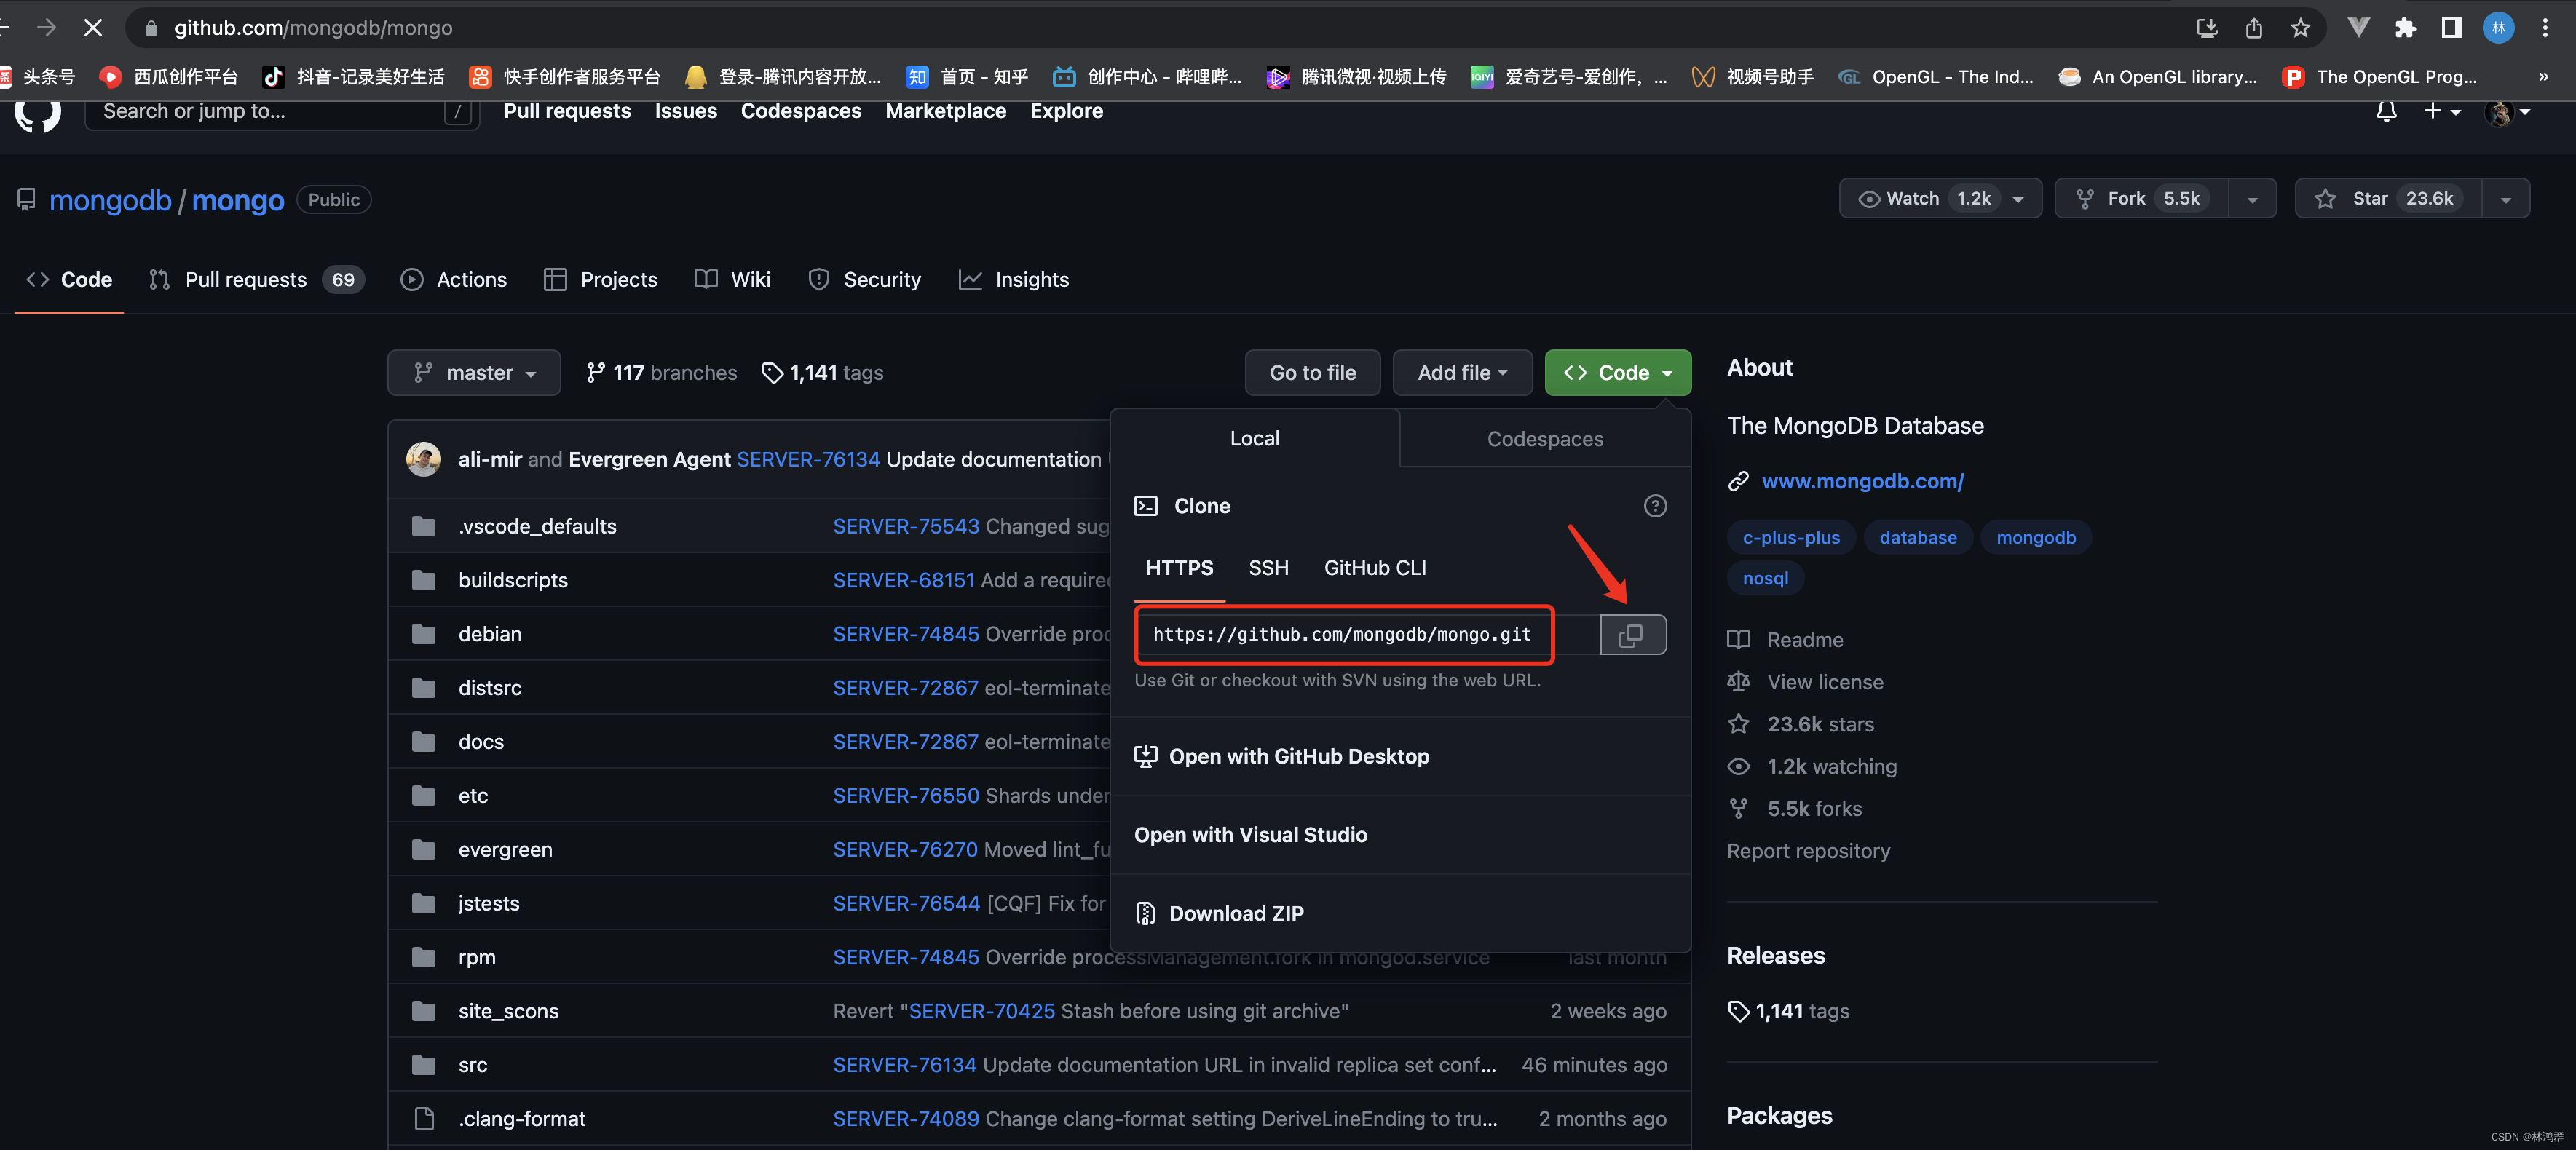Click ali-mir author avatar
Image resolution: width=2576 pixels, height=1150 pixels.
click(x=423, y=459)
